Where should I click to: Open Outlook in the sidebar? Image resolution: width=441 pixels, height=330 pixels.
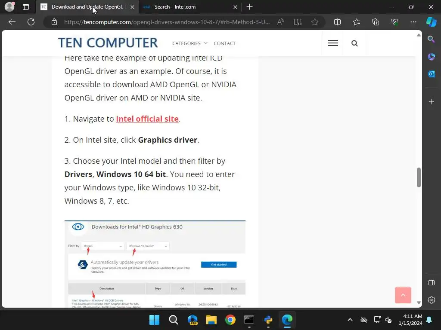431,74
